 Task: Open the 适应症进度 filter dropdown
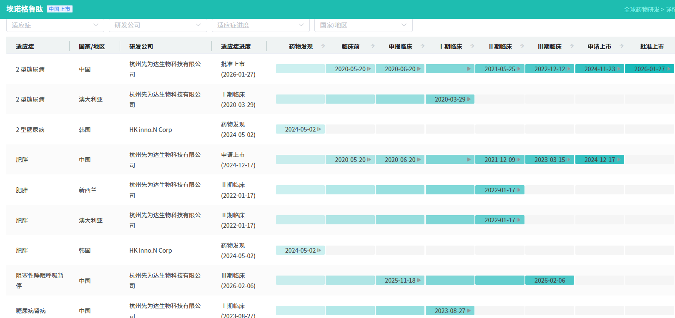[x=261, y=25]
